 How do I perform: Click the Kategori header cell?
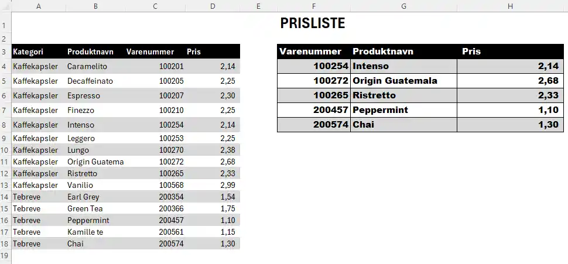(28, 52)
